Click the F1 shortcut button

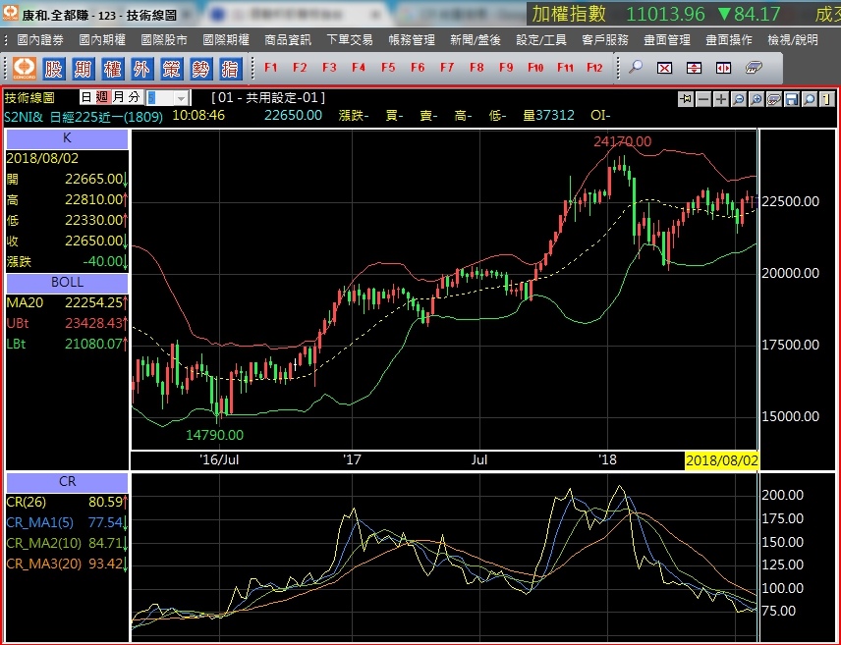(271, 68)
